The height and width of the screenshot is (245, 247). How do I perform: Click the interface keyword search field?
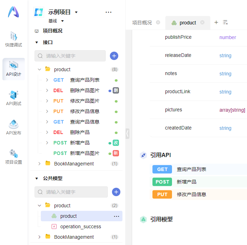[73, 56]
